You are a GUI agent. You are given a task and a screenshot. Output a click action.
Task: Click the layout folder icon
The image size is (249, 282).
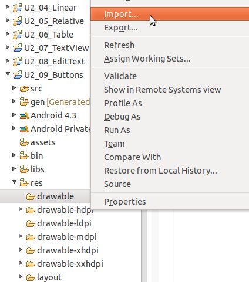(31, 277)
